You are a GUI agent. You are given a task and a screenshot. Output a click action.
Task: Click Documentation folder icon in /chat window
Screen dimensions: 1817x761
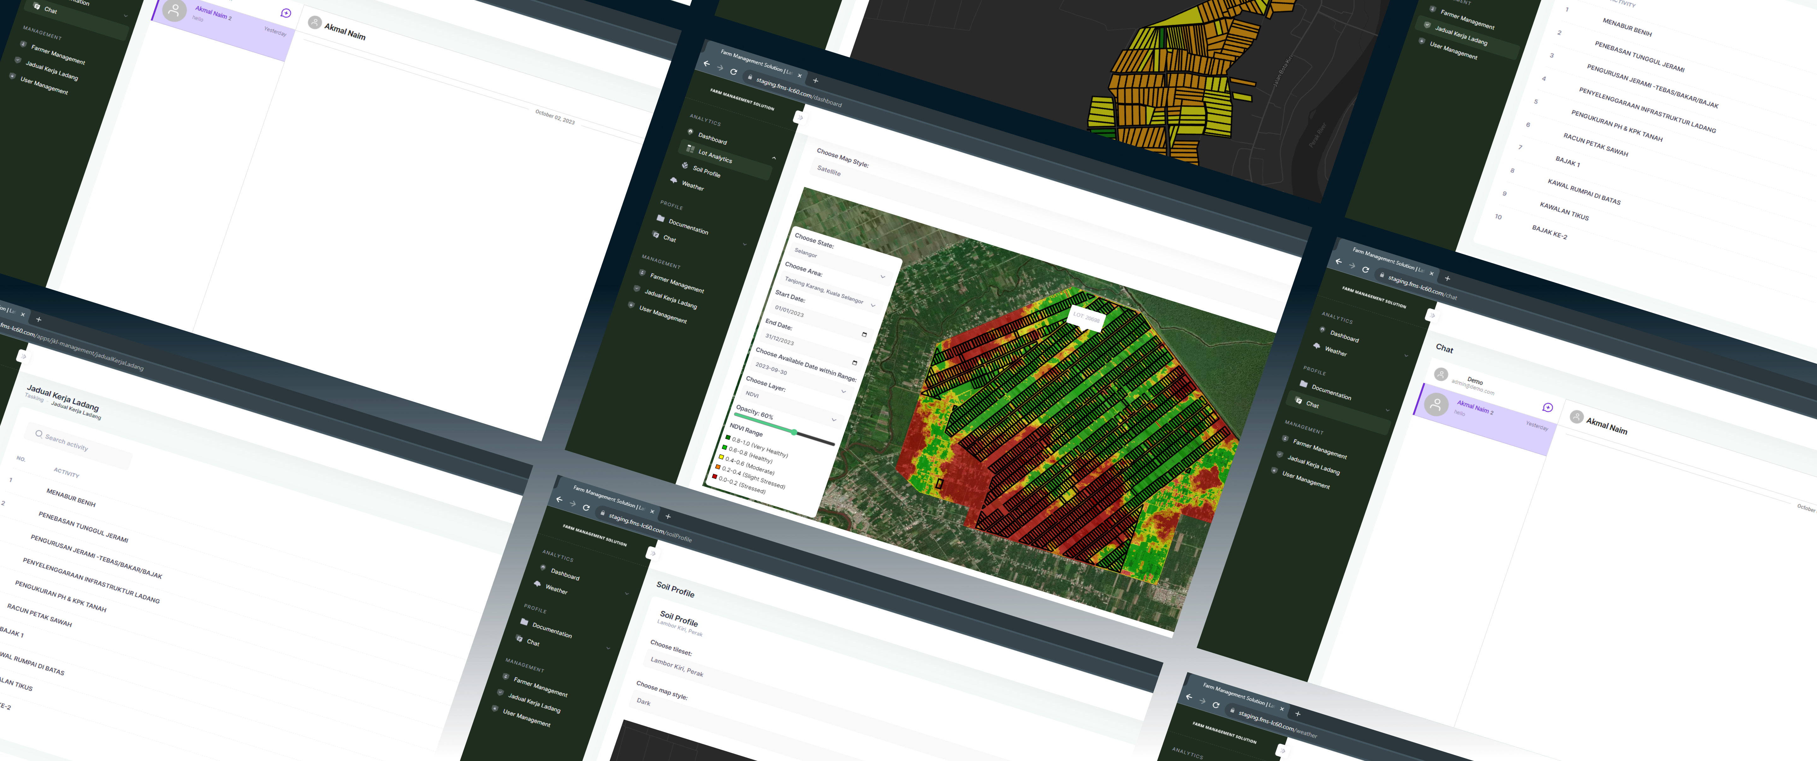tap(1303, 384)
